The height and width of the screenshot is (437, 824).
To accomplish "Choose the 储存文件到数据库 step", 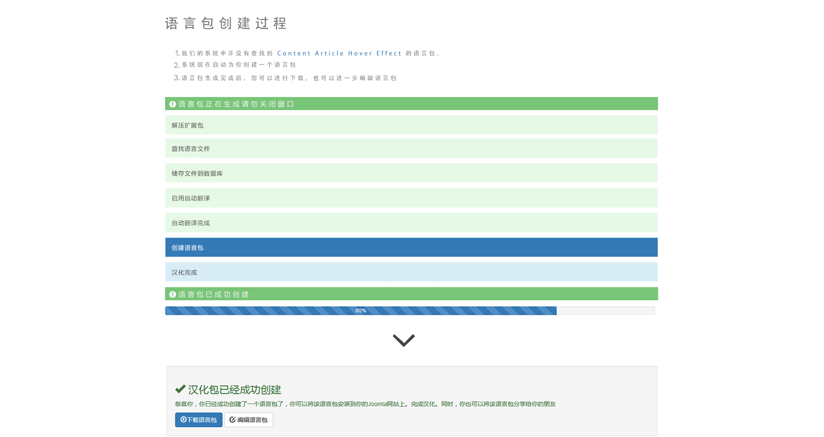I will 411,173.
